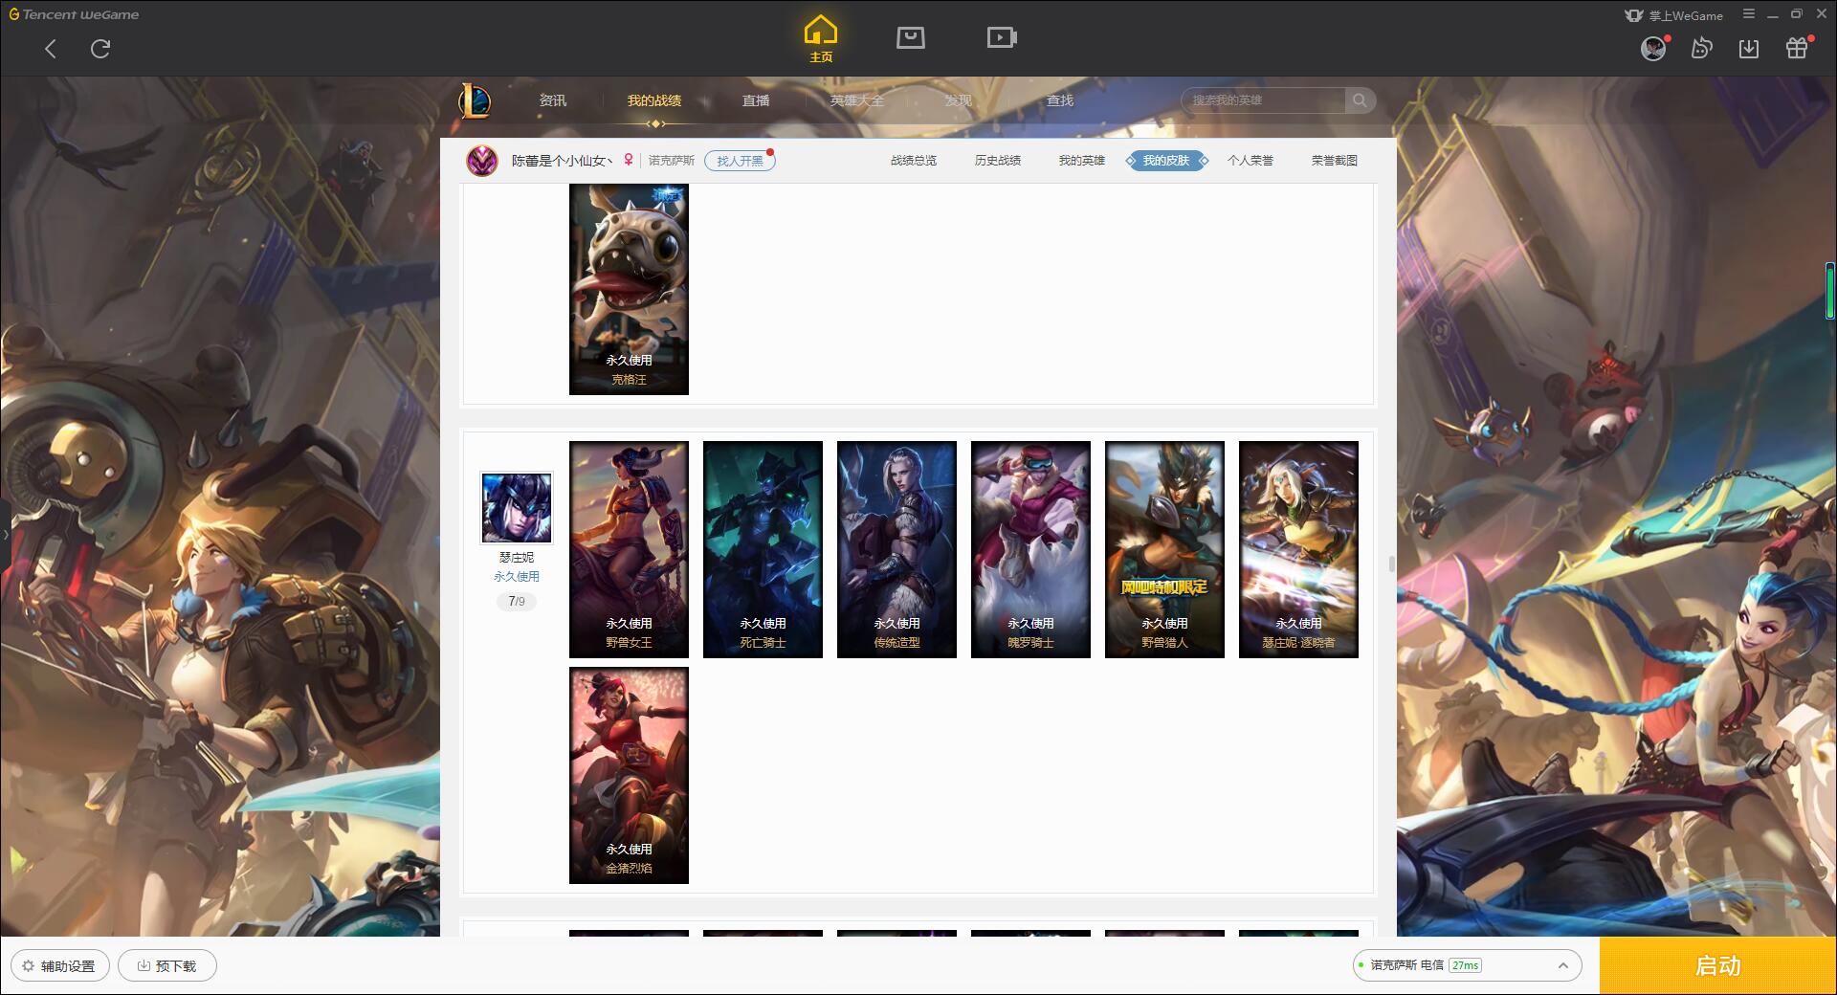Select the 我的皮肤 section
This screenshot has width=1837, height=995.
click(x=1166, y=161)
